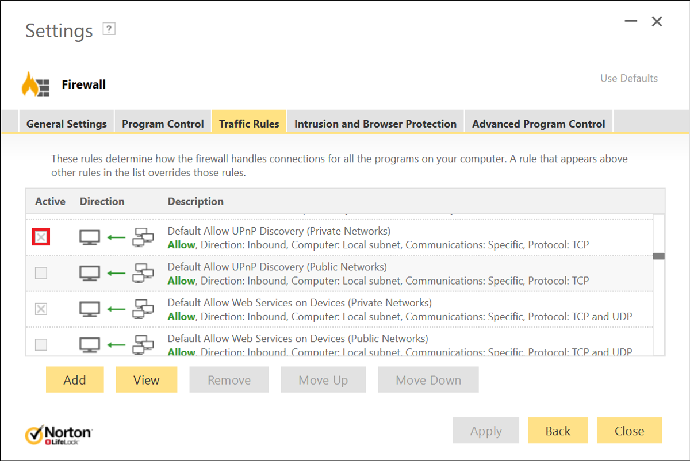
Task: Open the Settings help question mark
Action: pyautogui.click(x=109, y=28)
